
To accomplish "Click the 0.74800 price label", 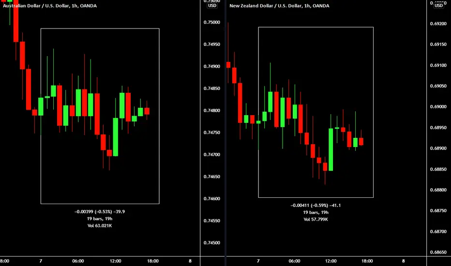I will click(211, 111).
